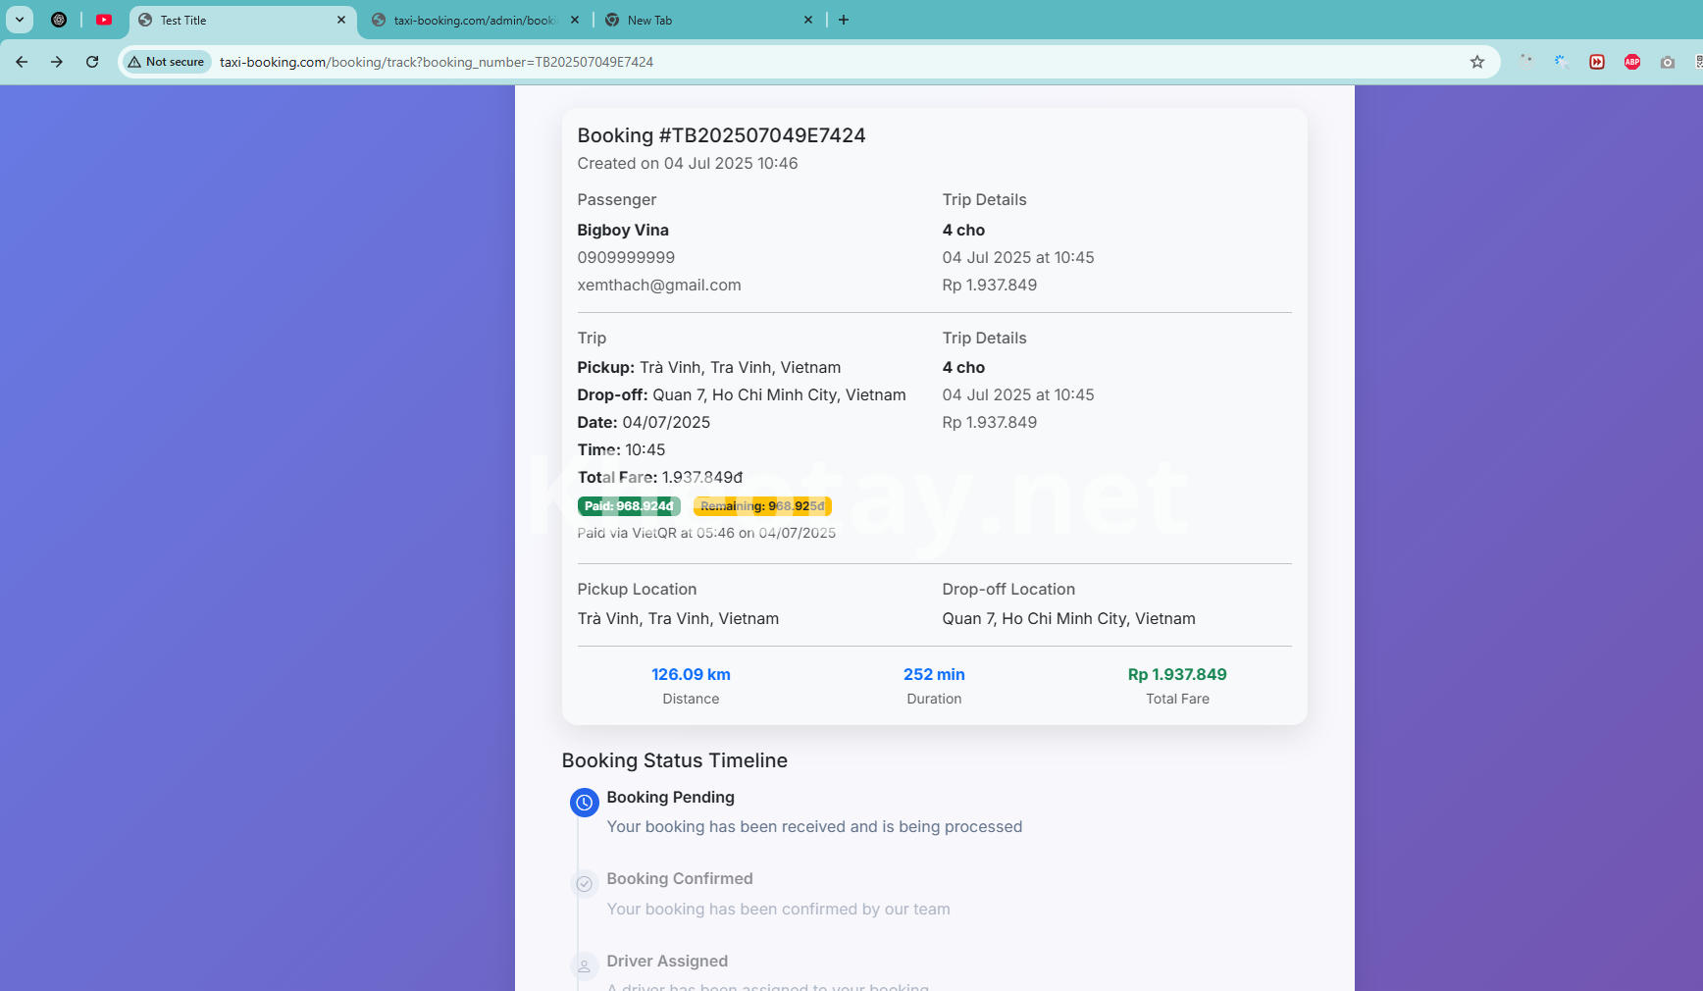Click the camera screenshot extension icon

(x=1668, y=62)
